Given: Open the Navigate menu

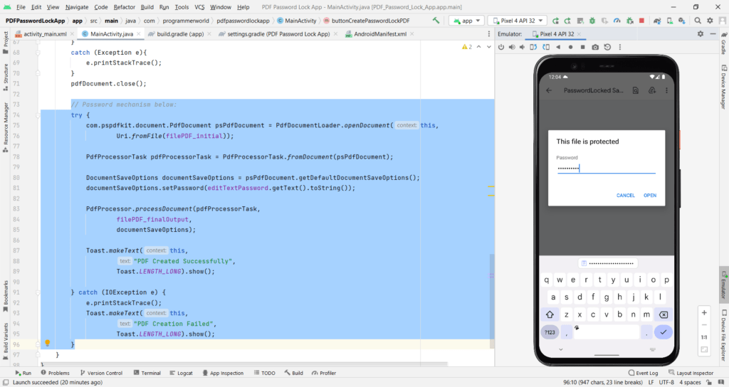Looking at the screenshot, I should coord(77,7).
